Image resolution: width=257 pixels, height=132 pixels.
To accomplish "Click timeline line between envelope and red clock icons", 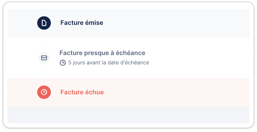I will coord(44,75).
